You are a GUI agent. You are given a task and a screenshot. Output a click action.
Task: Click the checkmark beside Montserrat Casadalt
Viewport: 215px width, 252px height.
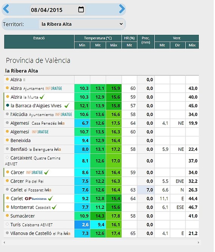click(x=54, y=207)
